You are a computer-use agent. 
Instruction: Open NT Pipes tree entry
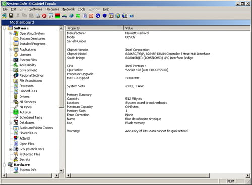25,107
